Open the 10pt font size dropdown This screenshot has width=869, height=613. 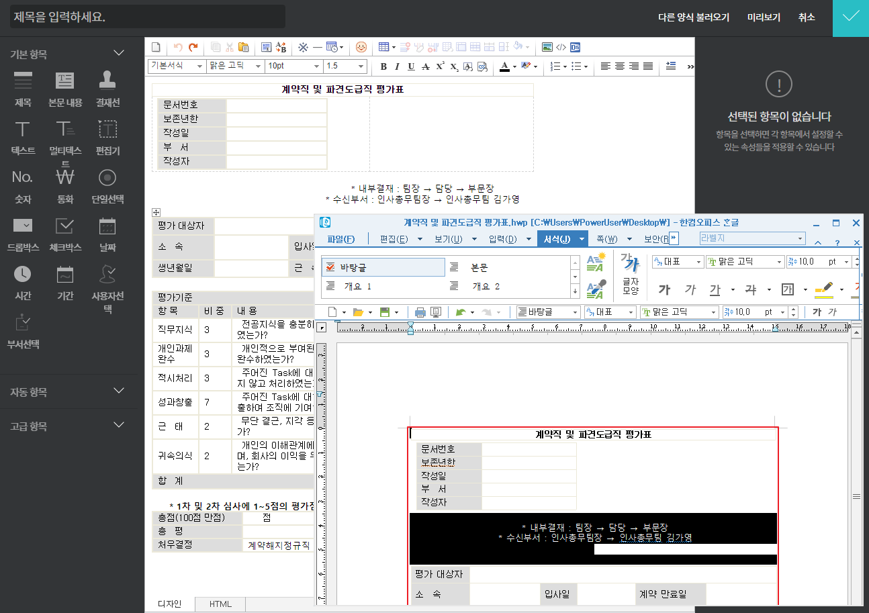point(293,66)
